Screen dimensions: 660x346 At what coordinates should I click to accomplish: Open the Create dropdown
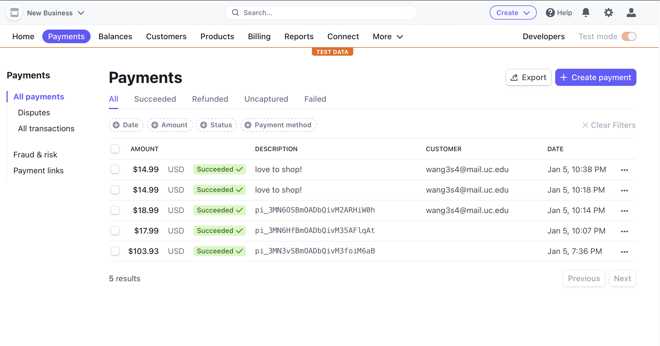click(x=513, y=12)
